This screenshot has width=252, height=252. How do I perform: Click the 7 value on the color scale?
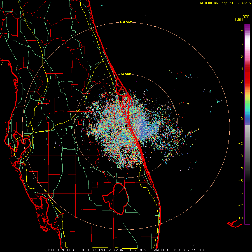[242, 31]
